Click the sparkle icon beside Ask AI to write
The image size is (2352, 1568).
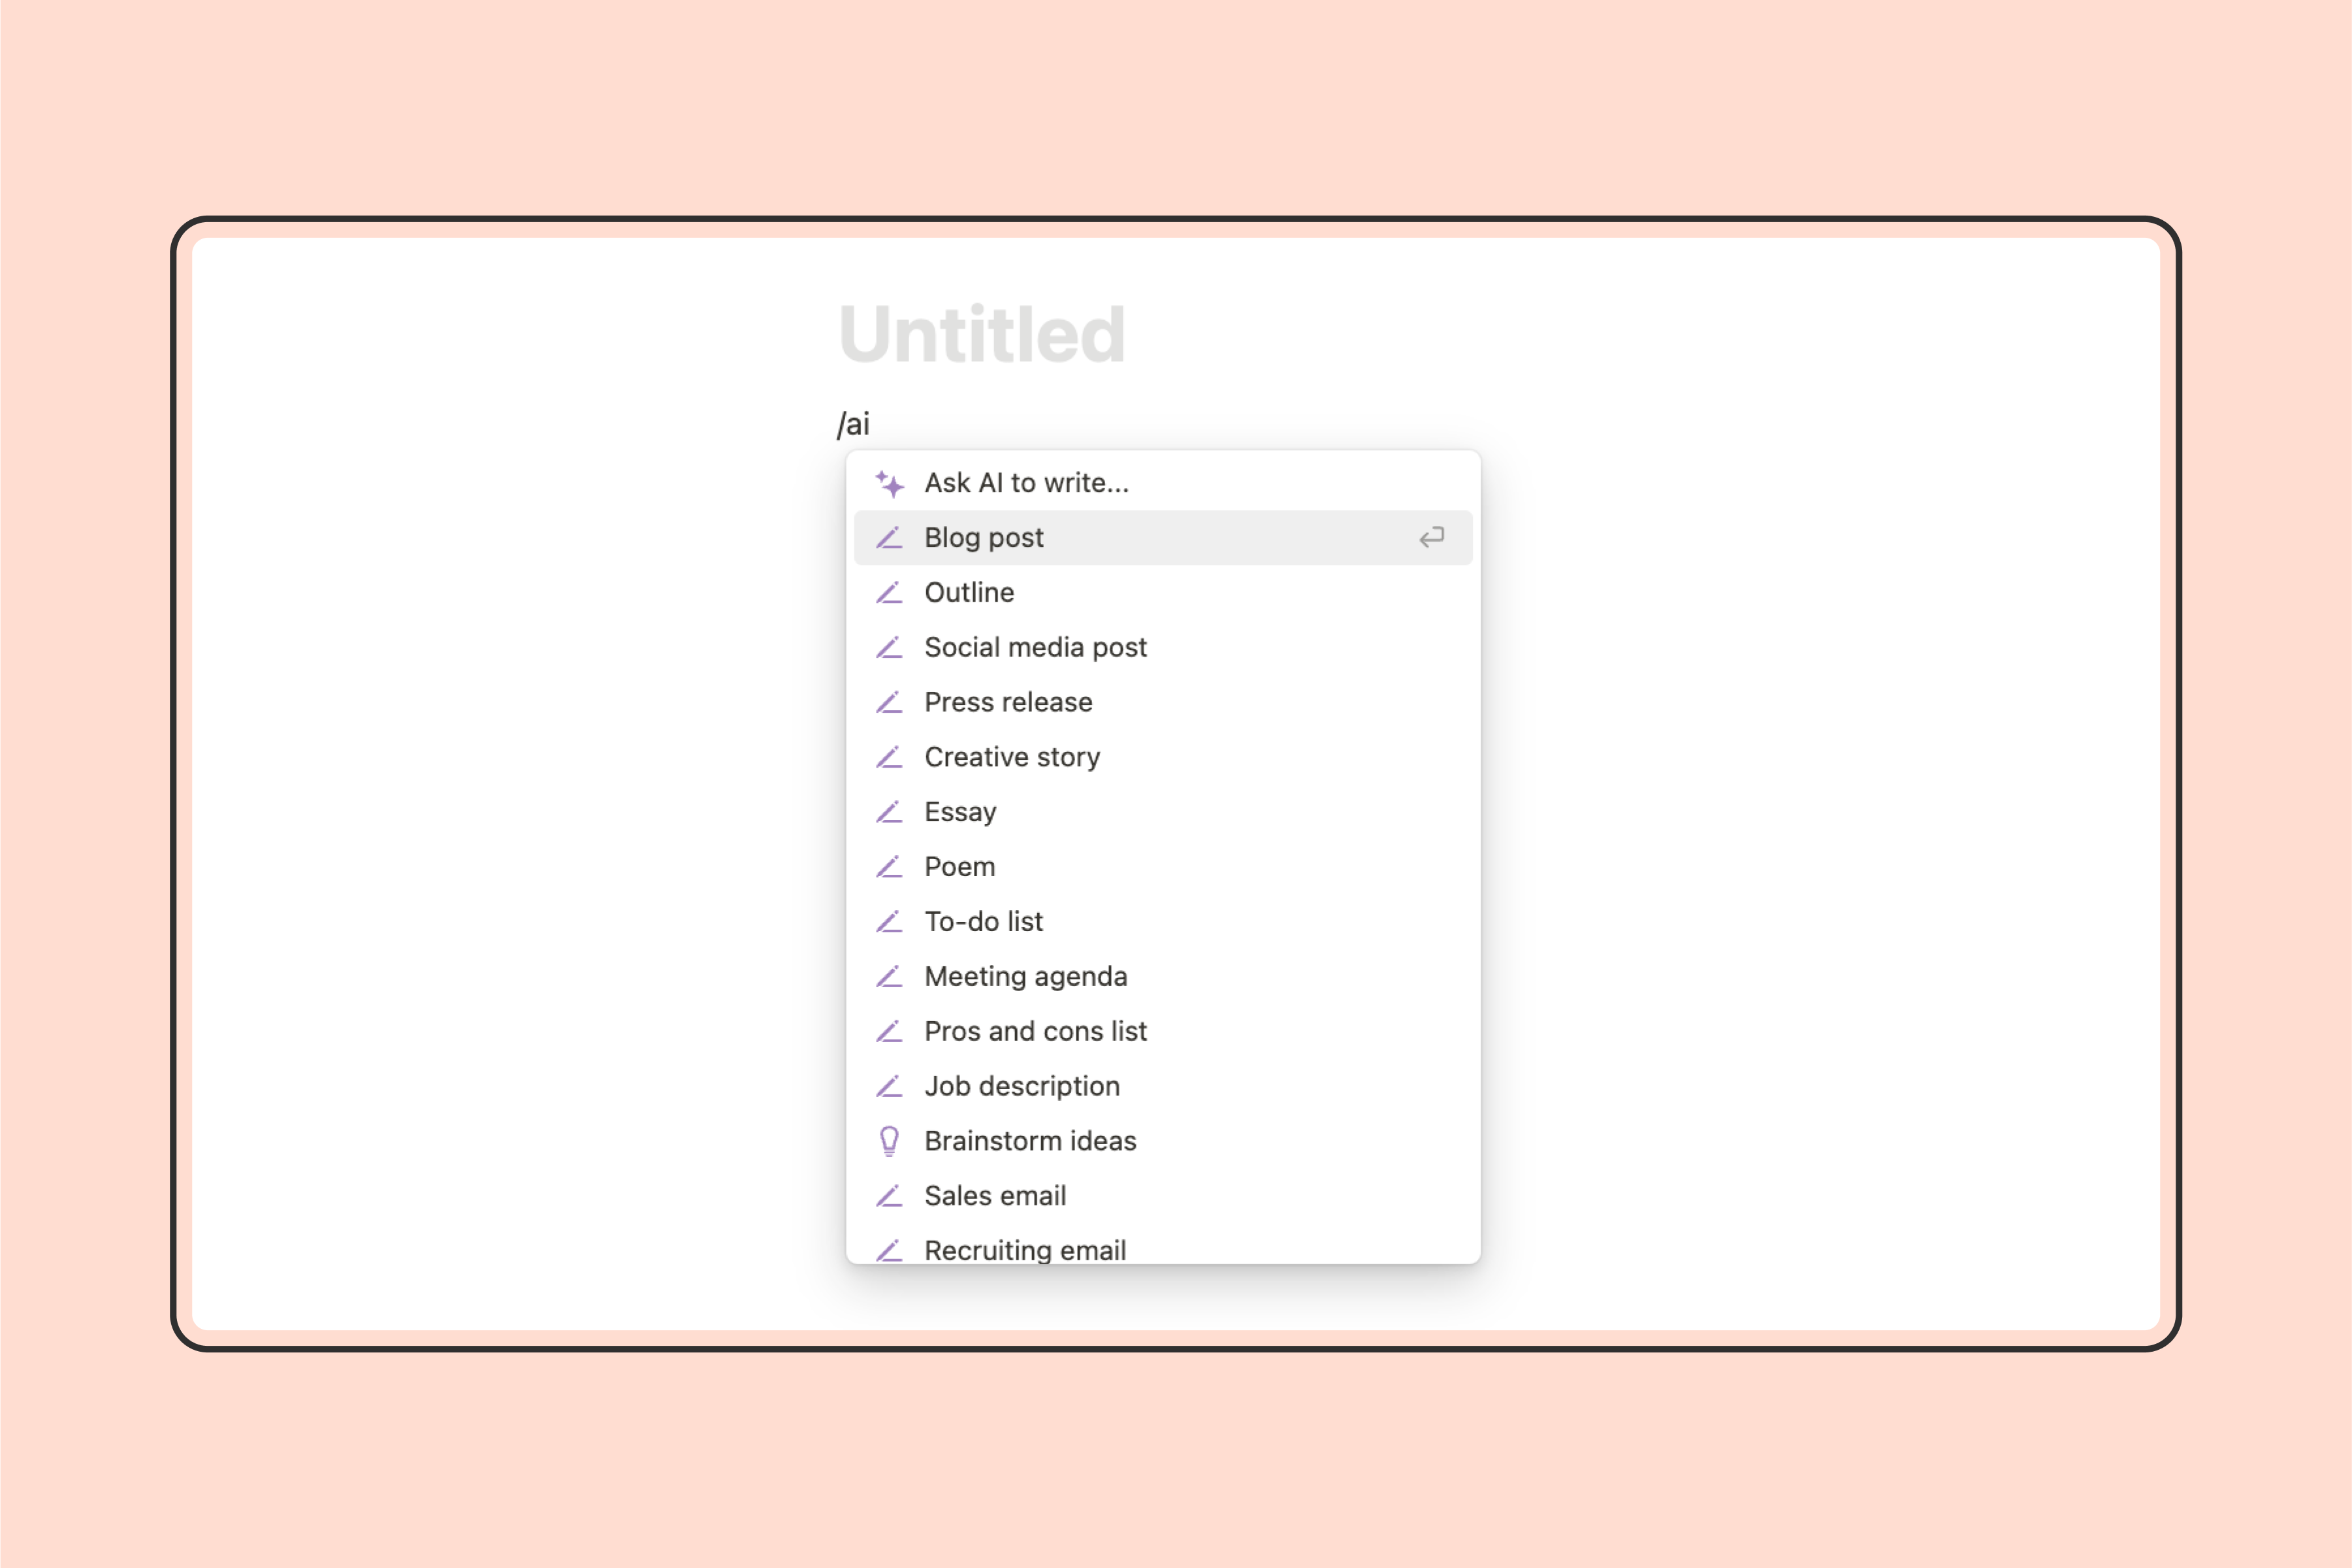click(x=890, y=483)
